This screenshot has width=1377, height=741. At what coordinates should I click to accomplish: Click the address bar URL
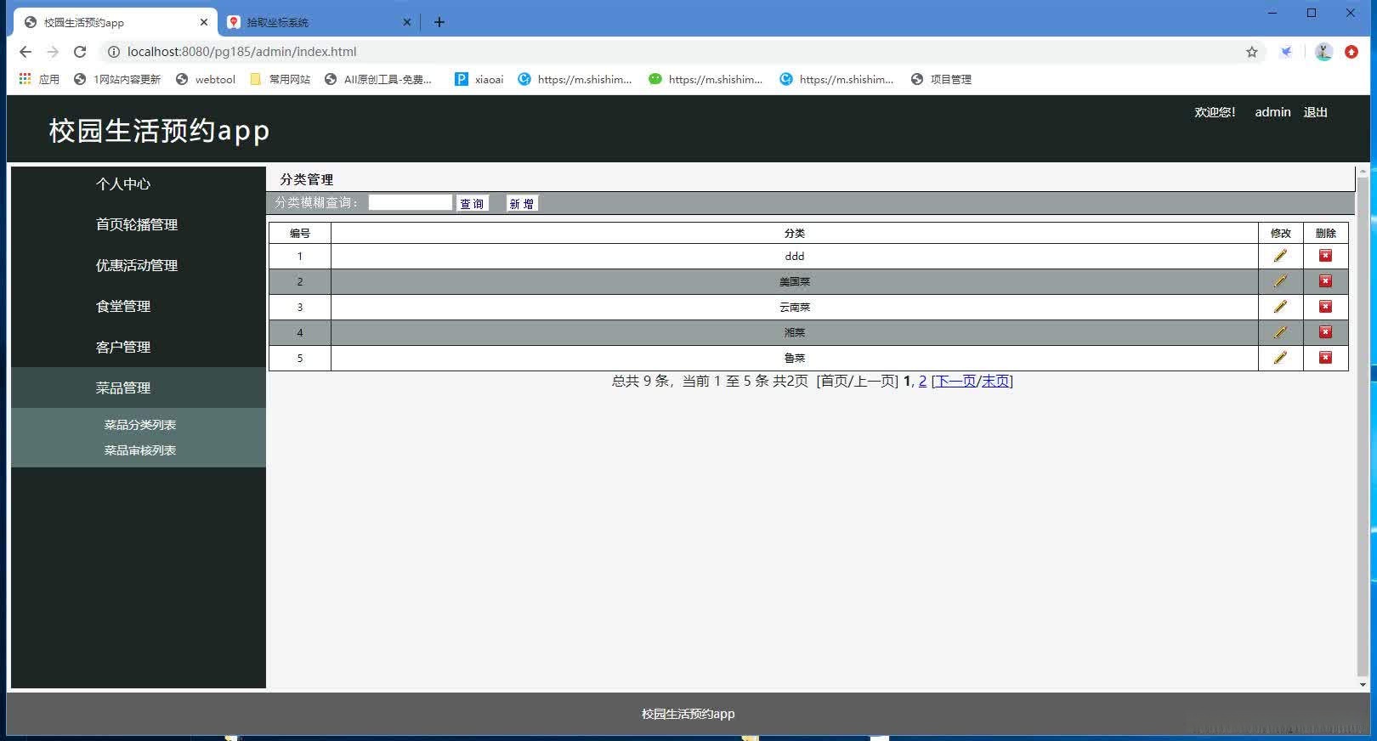pyautogui.click(x=241, y=52)
